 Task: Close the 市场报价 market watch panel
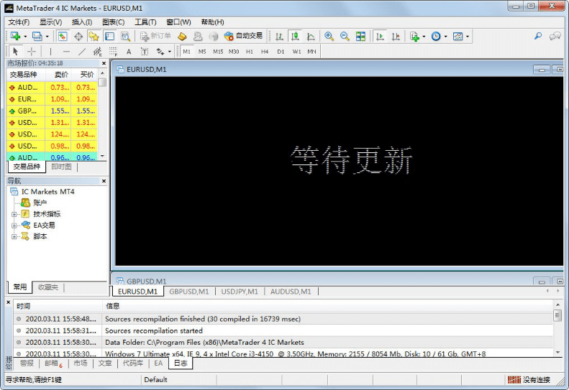[104, 63]
